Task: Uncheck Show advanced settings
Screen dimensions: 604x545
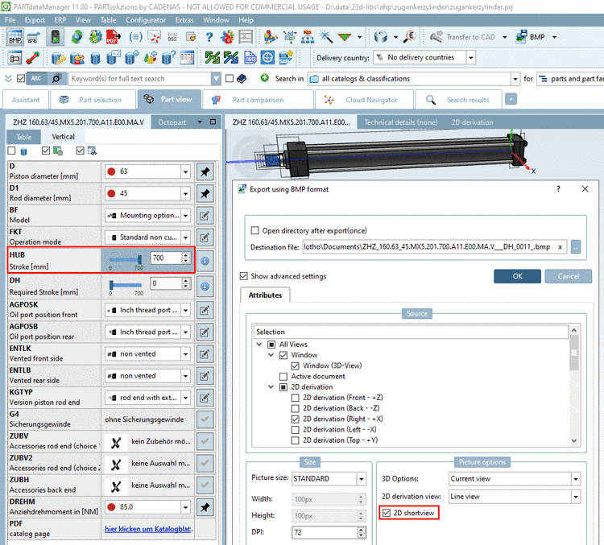Action: click(x=243, y=276)
